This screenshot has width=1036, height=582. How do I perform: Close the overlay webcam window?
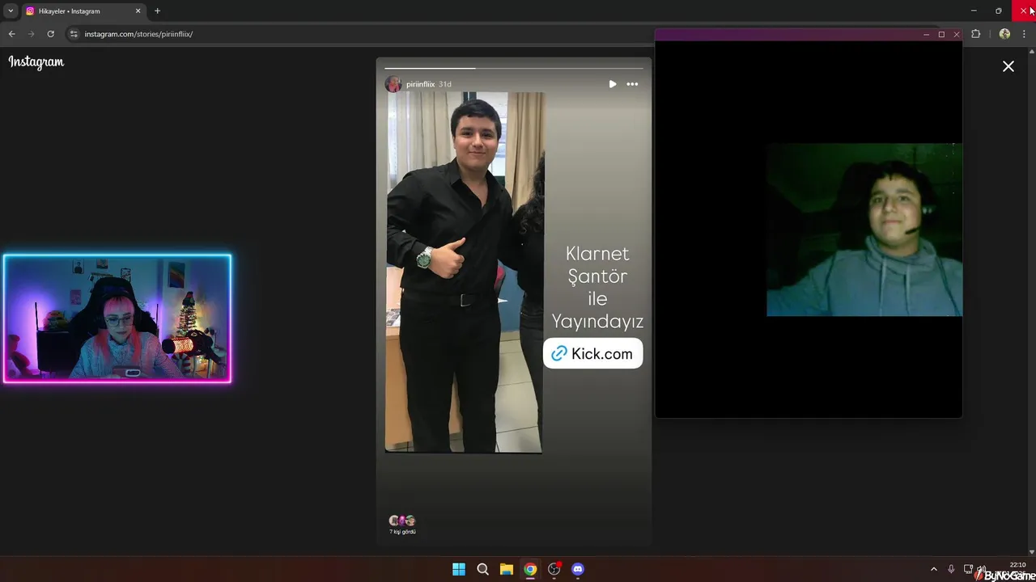coord(957,35)
